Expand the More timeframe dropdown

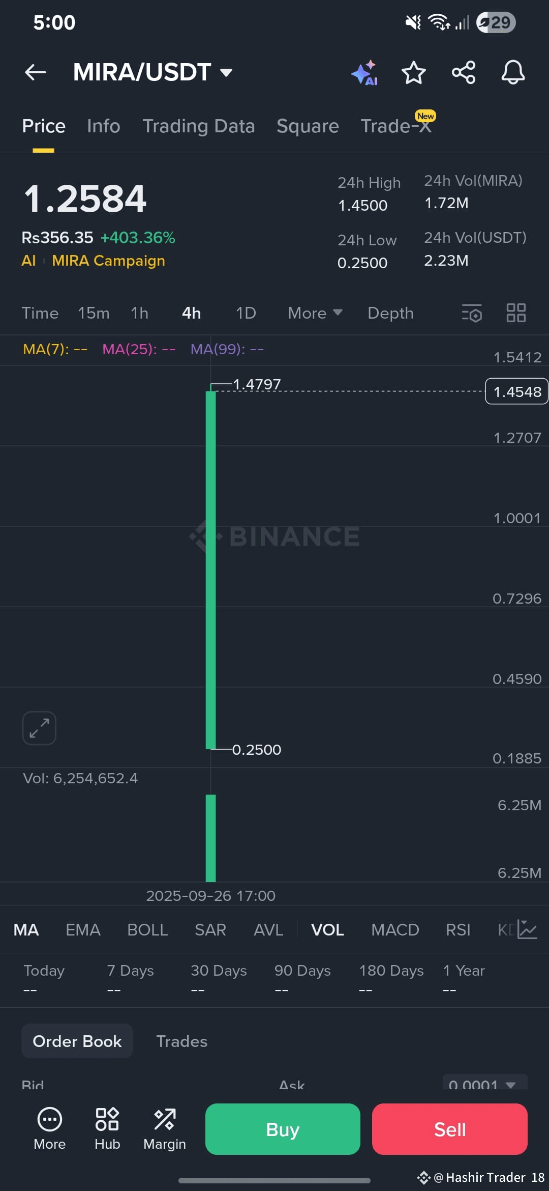tap(314, 313)
